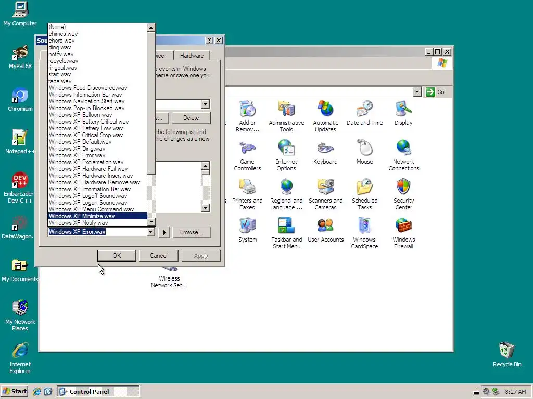Choose recycle.wav from the sound list
Screen dimensions: 533x399
(97, 61)
